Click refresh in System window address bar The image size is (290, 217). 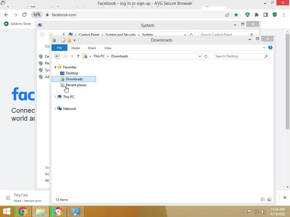(x=191, y=34)
